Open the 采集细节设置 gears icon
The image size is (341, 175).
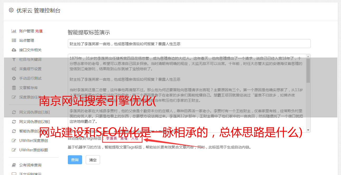(14, 69)
